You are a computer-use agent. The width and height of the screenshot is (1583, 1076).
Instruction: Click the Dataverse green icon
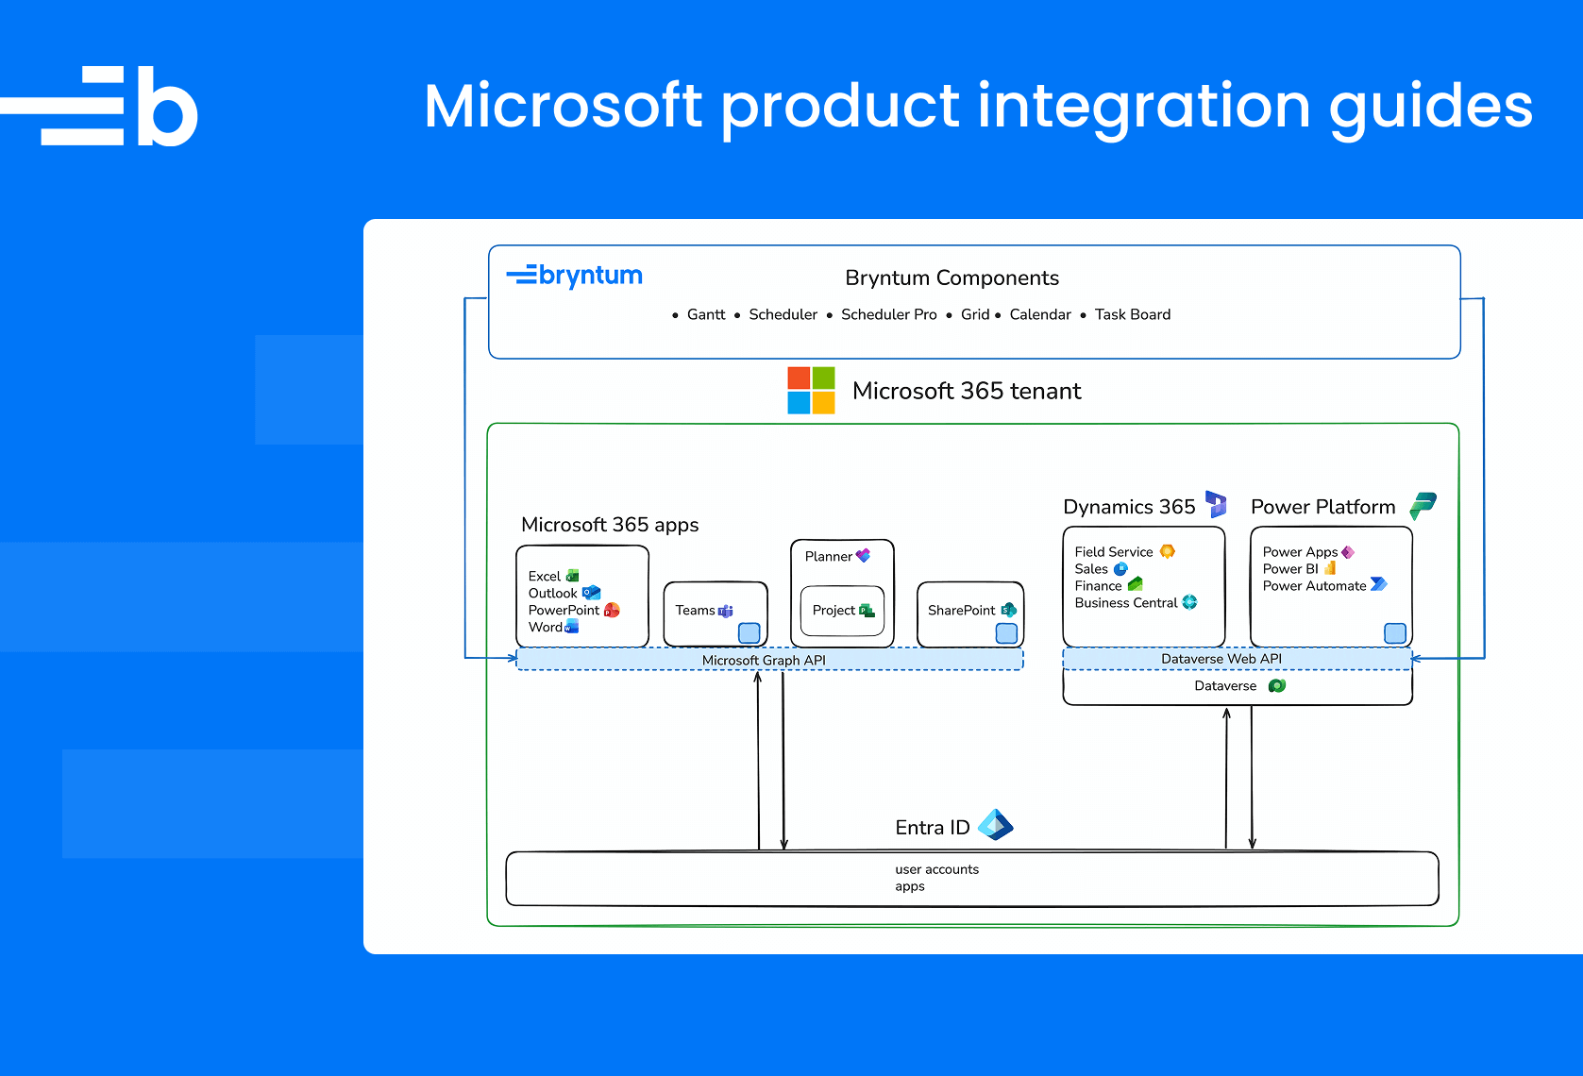pyautogui.click(x=1277, y=685)
